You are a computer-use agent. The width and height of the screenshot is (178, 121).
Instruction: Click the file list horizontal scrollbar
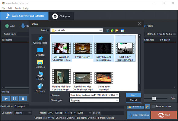(17, 87)
